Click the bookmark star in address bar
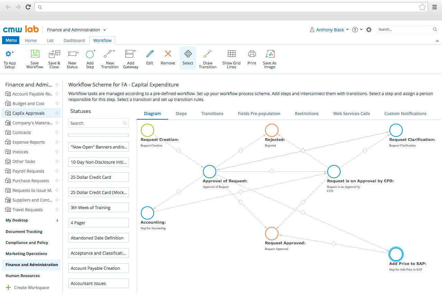Image resolution: width=442 pixels, height=296 pixels. (x=422, y=7)
